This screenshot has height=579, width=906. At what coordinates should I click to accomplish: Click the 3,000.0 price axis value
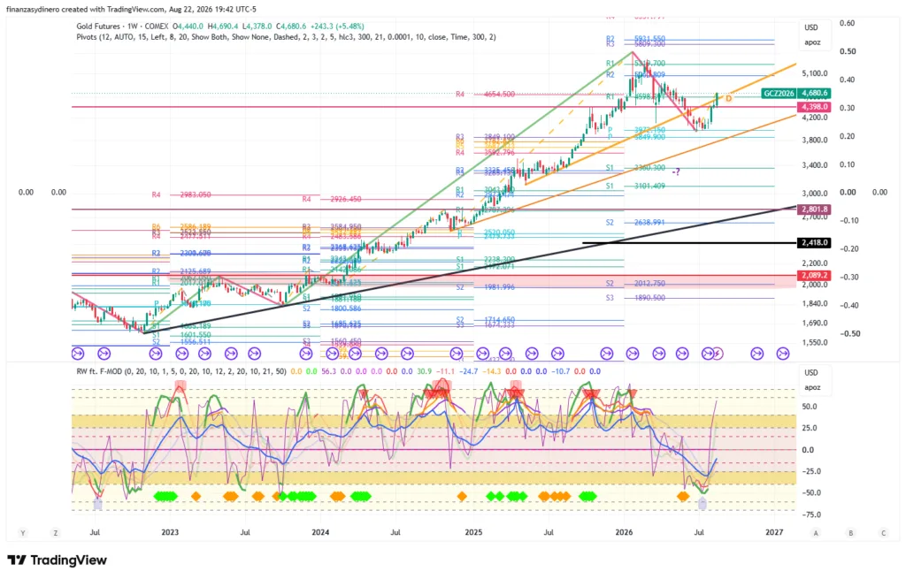[815, 194]
